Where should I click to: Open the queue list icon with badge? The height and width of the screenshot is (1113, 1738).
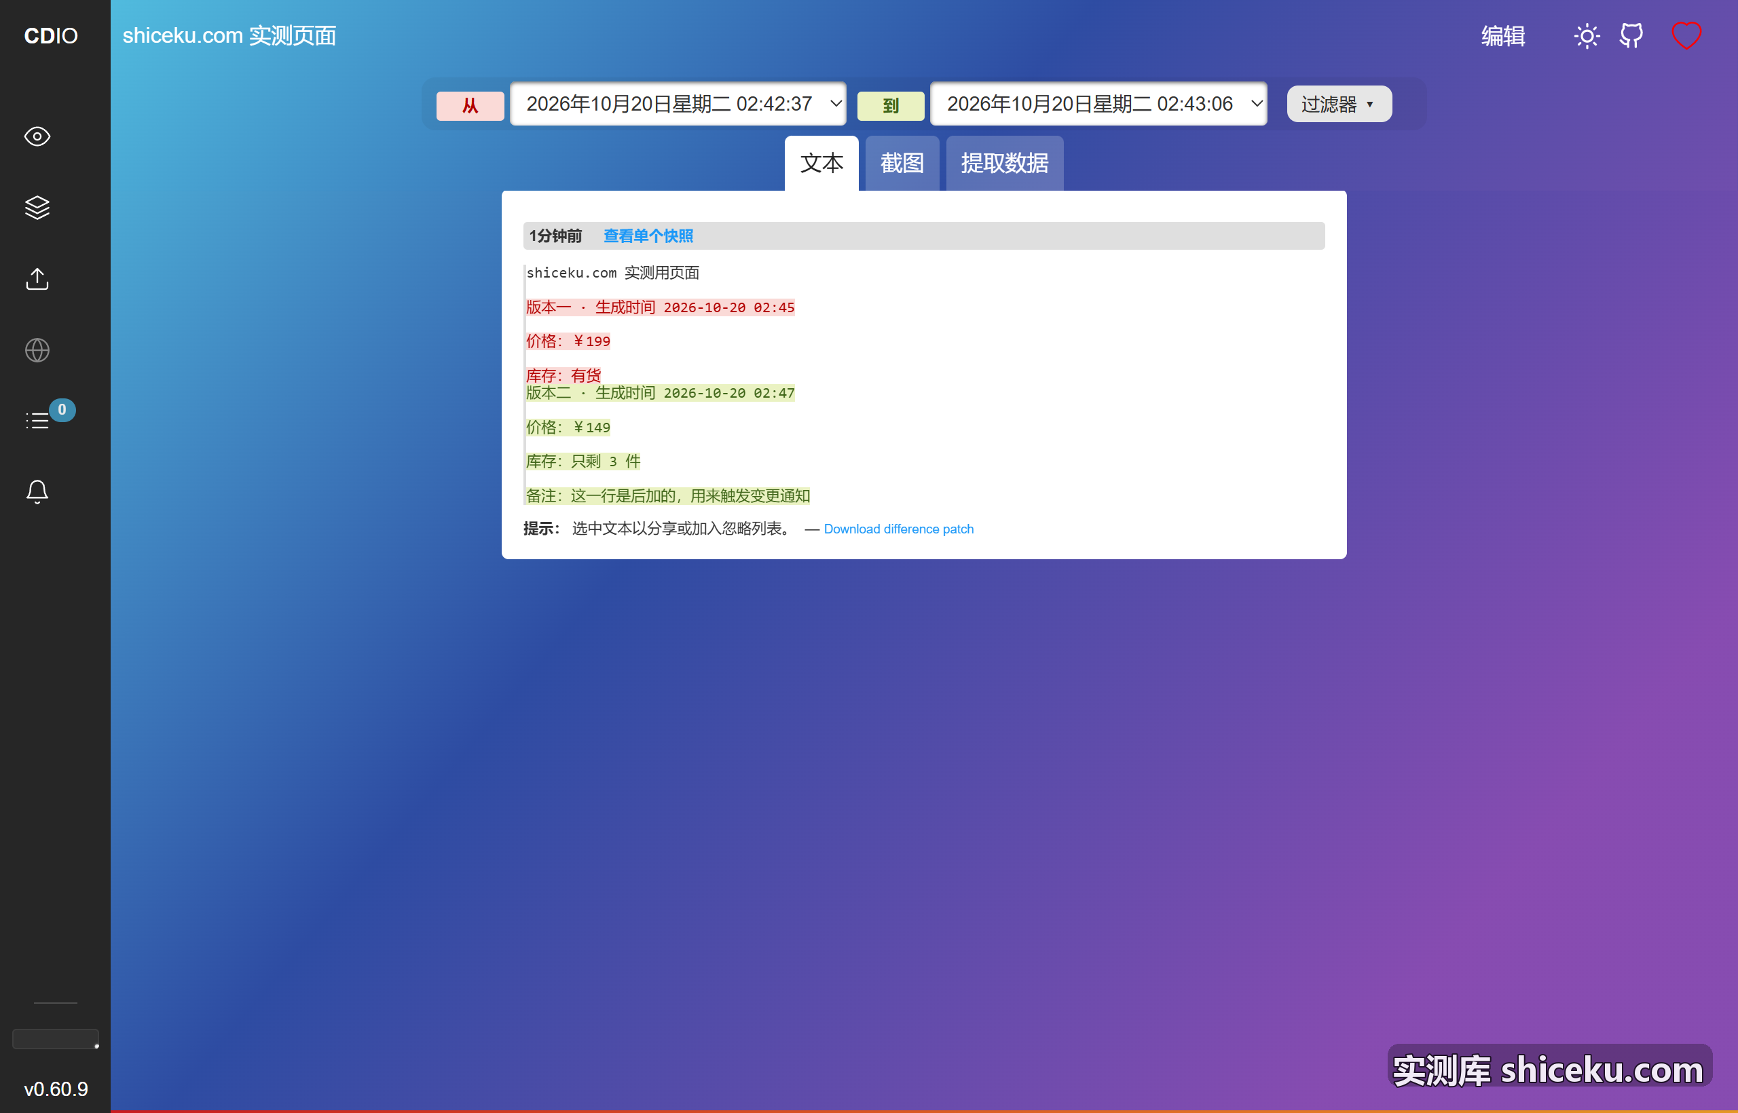pos(37,421)
